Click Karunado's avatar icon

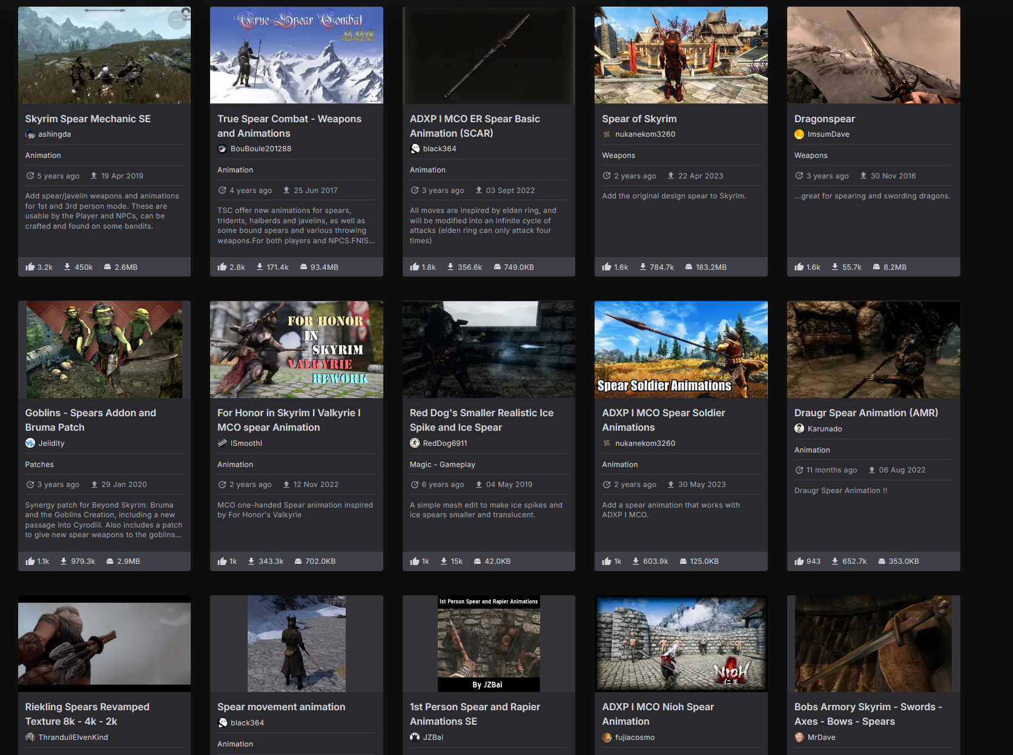click(x=799, y=429)
